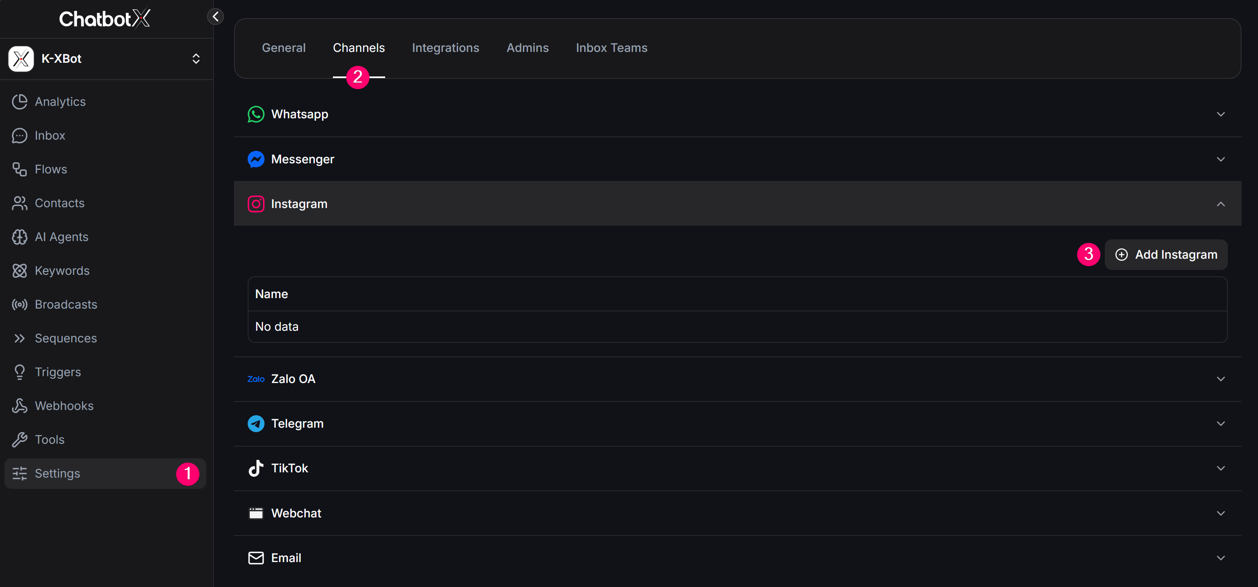Click the No data table cell
1258x587 pixels.
(737, 327)
